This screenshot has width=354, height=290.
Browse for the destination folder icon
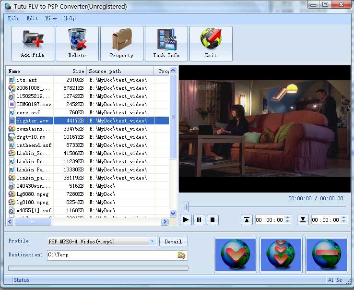coord(181,255)
